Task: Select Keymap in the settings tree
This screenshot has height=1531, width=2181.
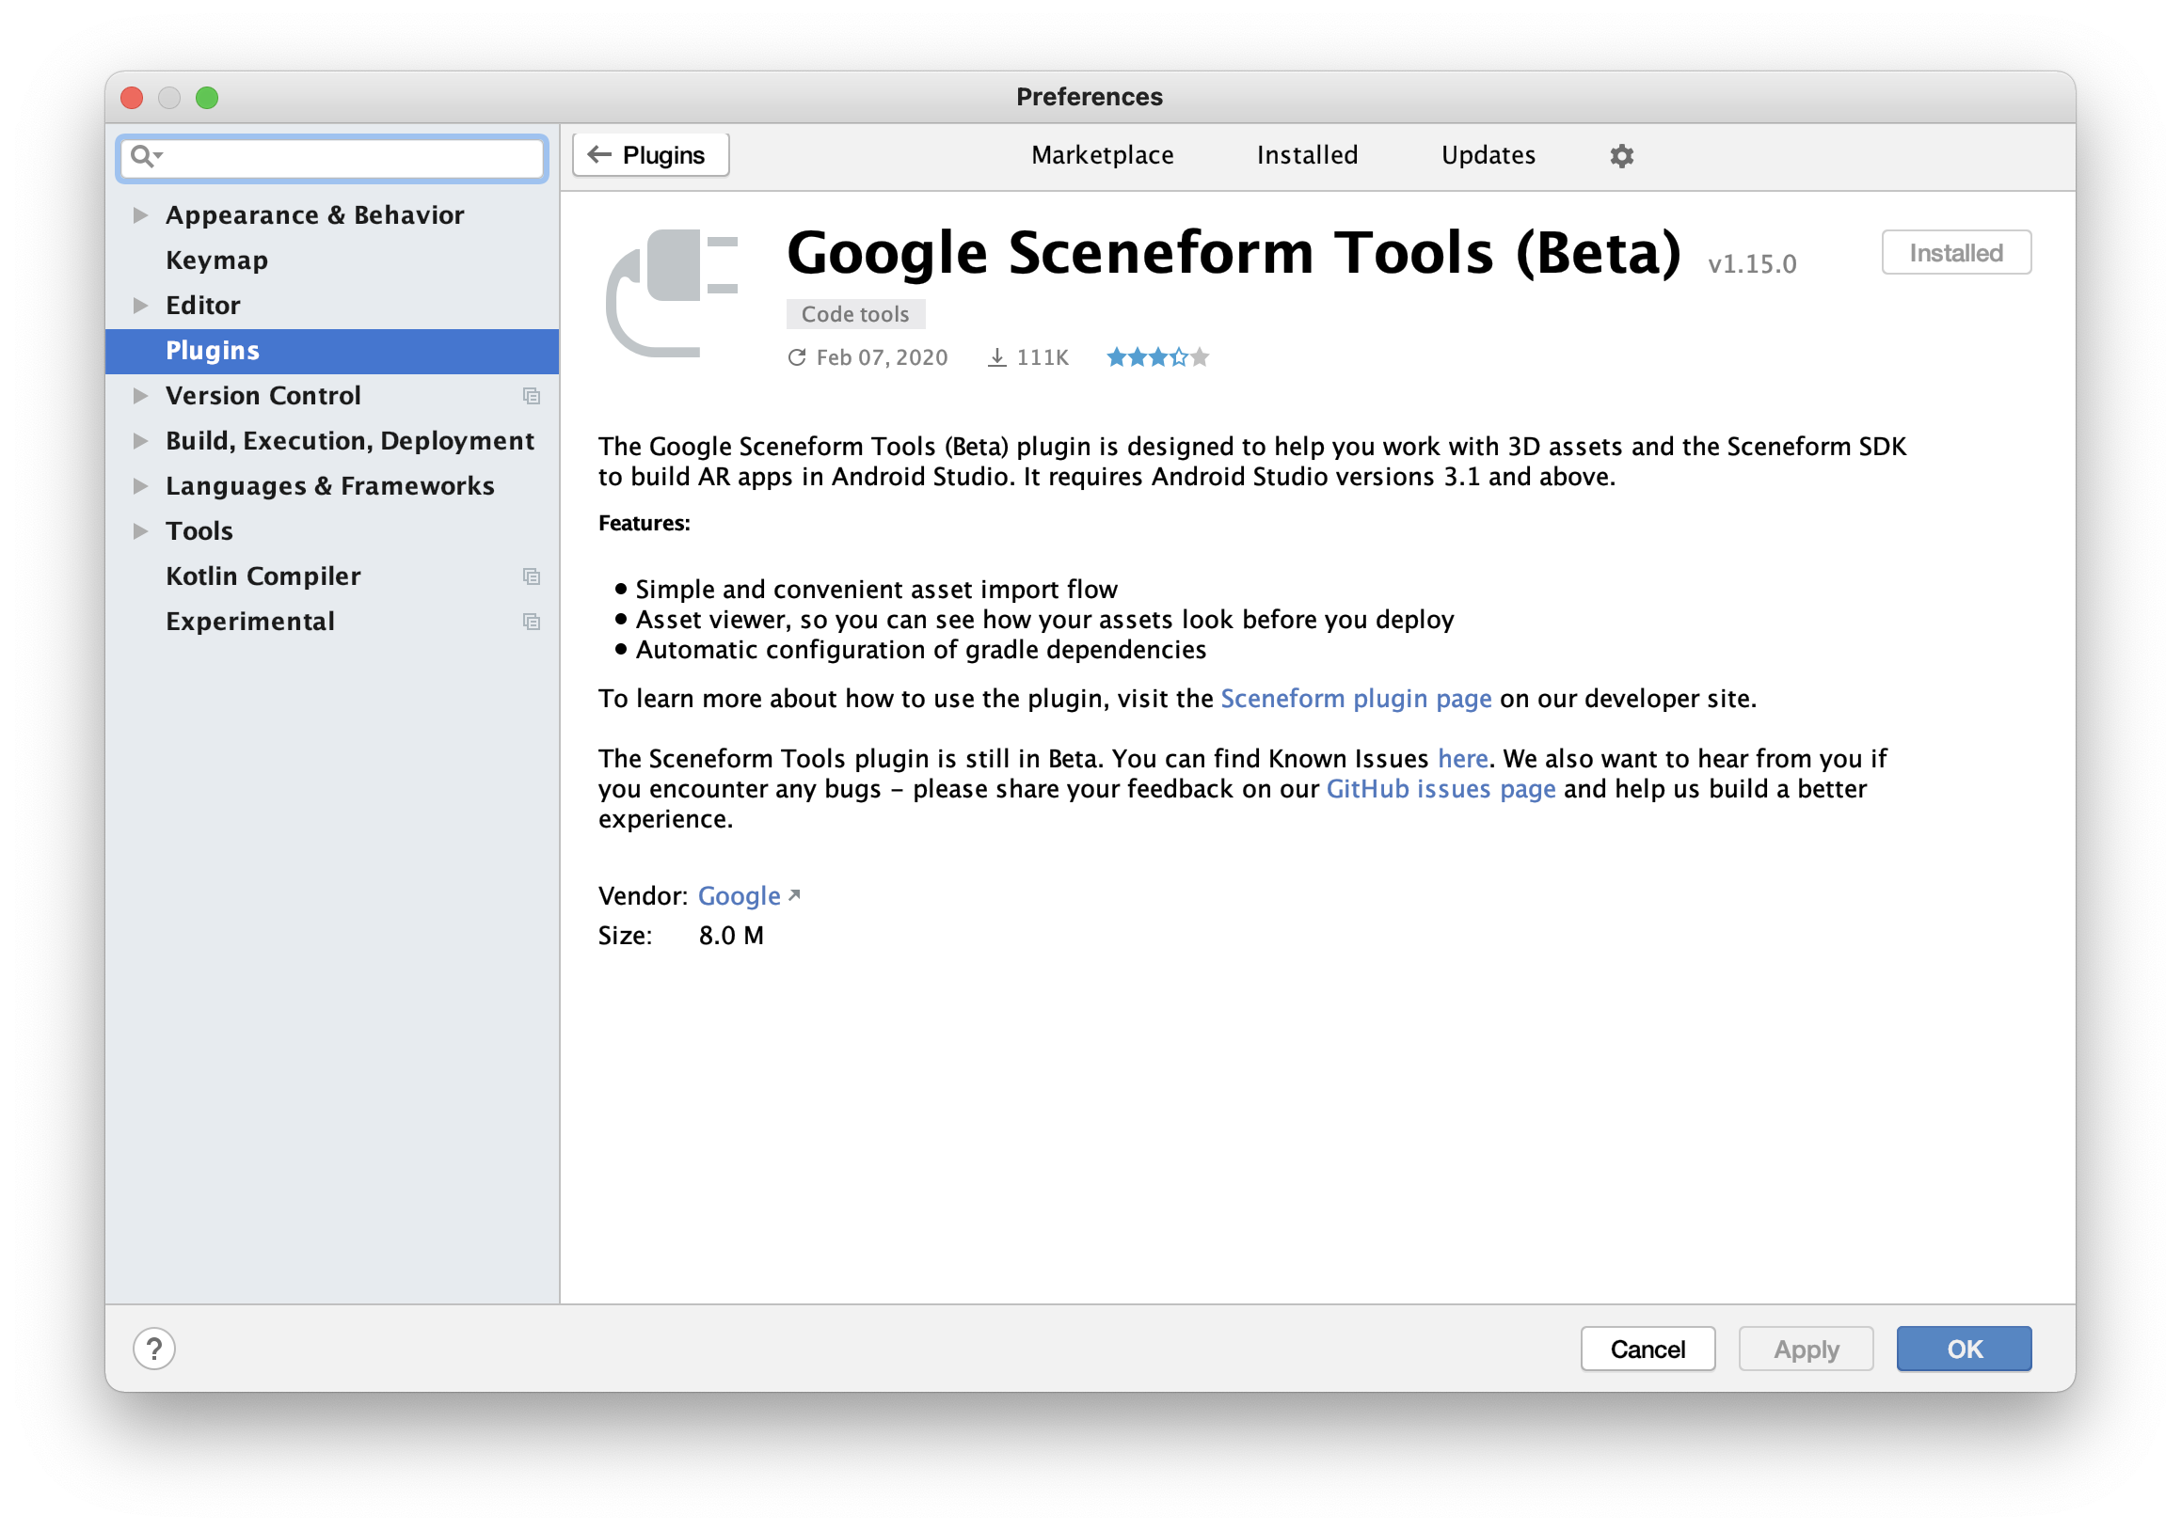Action: pos(216,260)
